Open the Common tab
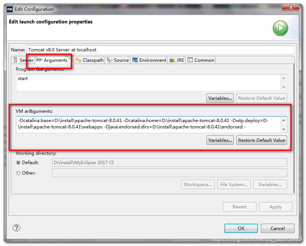The height and width of the screenshot is (246, 306). click(x=201, y=60)
